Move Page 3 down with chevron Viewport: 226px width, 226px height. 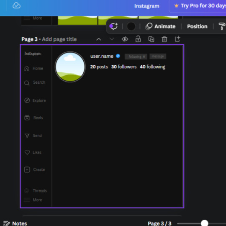pyautogui.click(x=112, y=39)
